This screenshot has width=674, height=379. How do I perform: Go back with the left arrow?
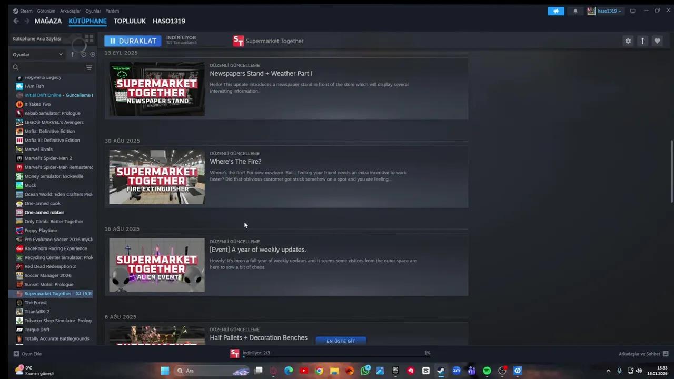pos(16,21)
